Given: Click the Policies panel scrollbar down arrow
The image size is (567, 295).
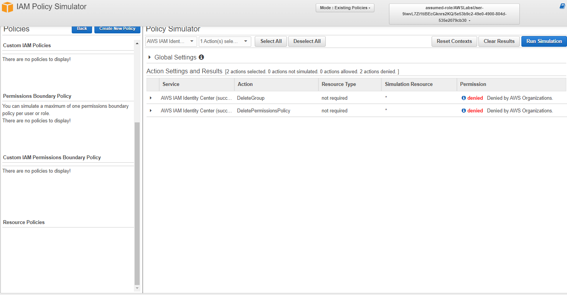Looking at the screenshot, I should click(137, 288).
